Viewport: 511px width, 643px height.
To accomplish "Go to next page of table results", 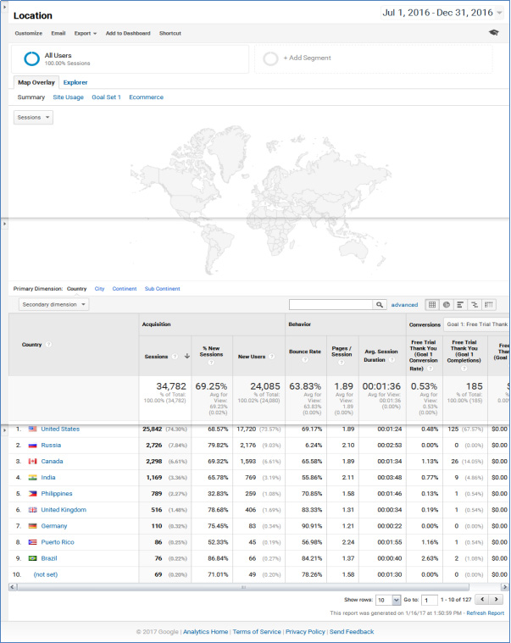I will click(x=497, y=600).
